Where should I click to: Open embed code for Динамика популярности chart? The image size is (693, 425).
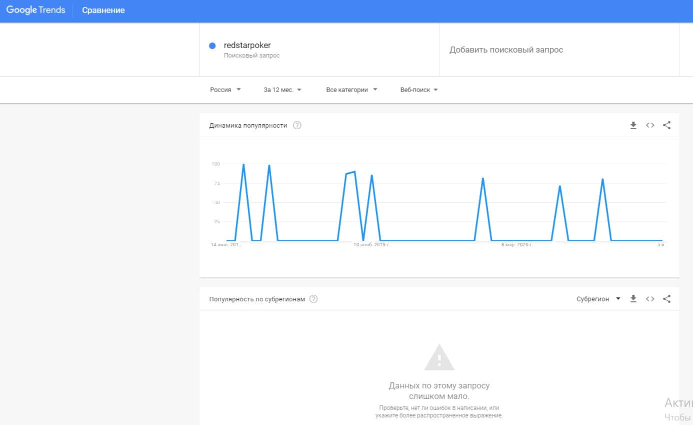[x=650, y=126]
